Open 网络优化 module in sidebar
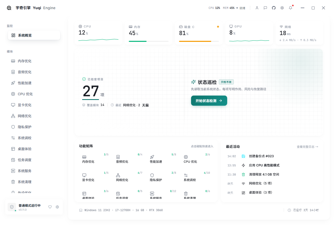 coord(34,116)
